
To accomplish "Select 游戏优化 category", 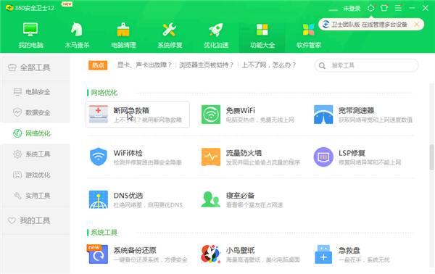I will pos(35,175).
